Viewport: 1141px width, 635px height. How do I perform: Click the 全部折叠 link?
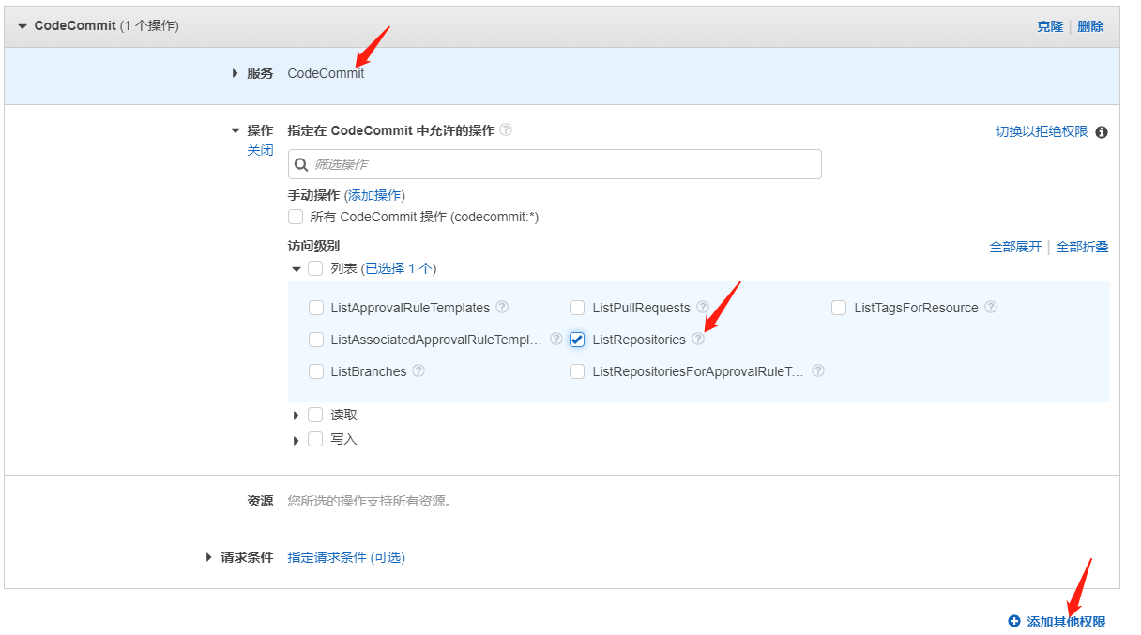[x=1083, y=247]
